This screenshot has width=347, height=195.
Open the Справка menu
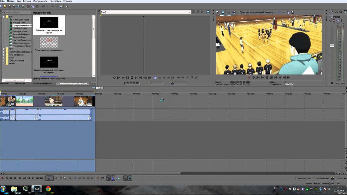pos(68,1)
